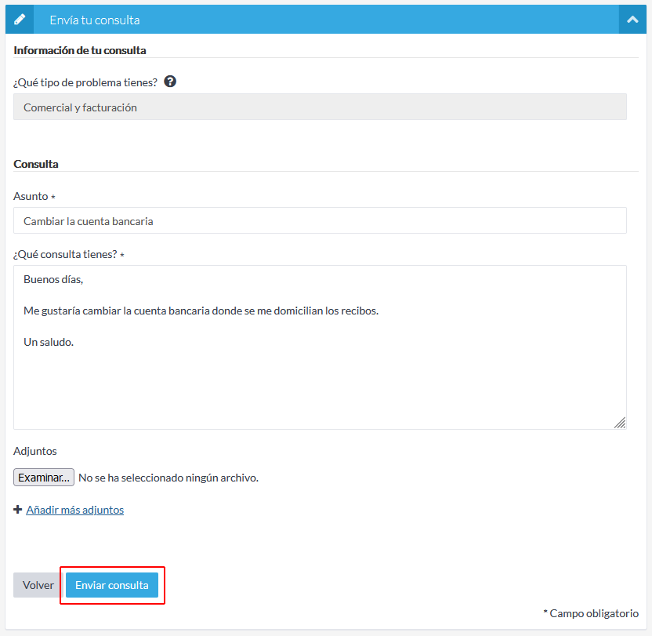Open the Comercial y facturación problem type field
The height and width of the screenshot is (636, 652).
click(x=320, y=107)
